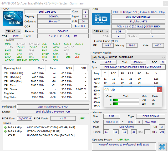This screenshot has width=168, height=151.
Task: Open the CPU #0 selector dropdown
Action: tap(13, 31)
